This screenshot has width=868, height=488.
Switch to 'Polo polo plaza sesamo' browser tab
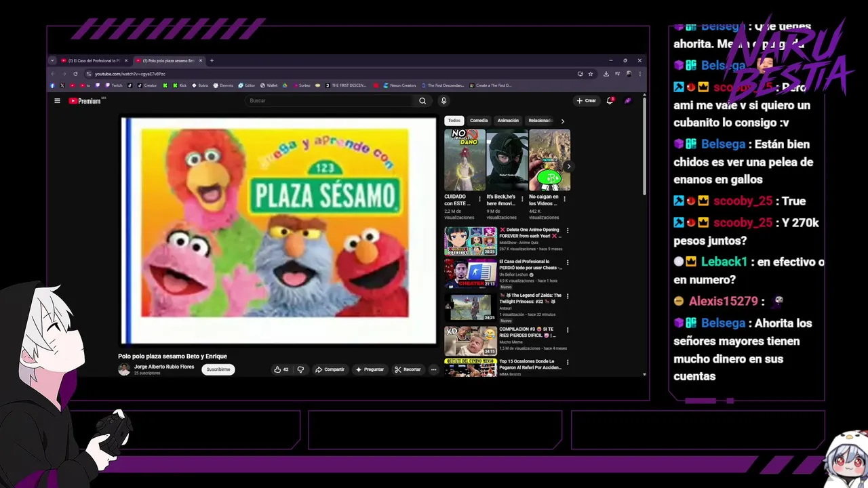pyautogui.click(x=168, y=60)
